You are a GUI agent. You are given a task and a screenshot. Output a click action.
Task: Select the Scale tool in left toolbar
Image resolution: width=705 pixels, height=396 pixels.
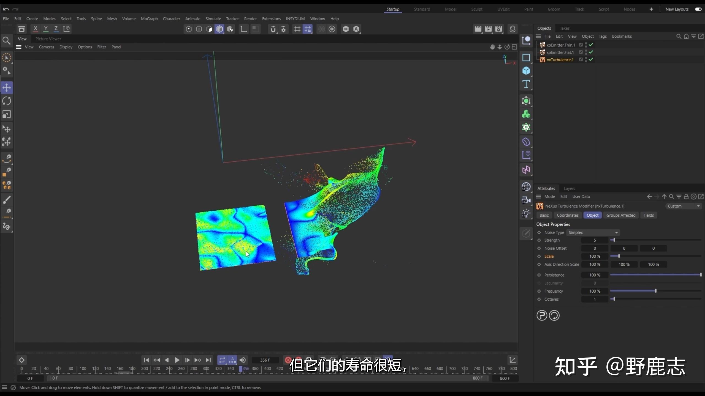coord(7,114)
